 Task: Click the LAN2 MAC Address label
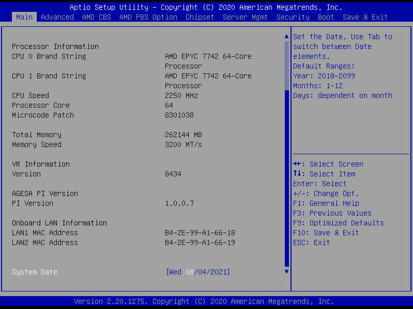[x=45, y=242]
